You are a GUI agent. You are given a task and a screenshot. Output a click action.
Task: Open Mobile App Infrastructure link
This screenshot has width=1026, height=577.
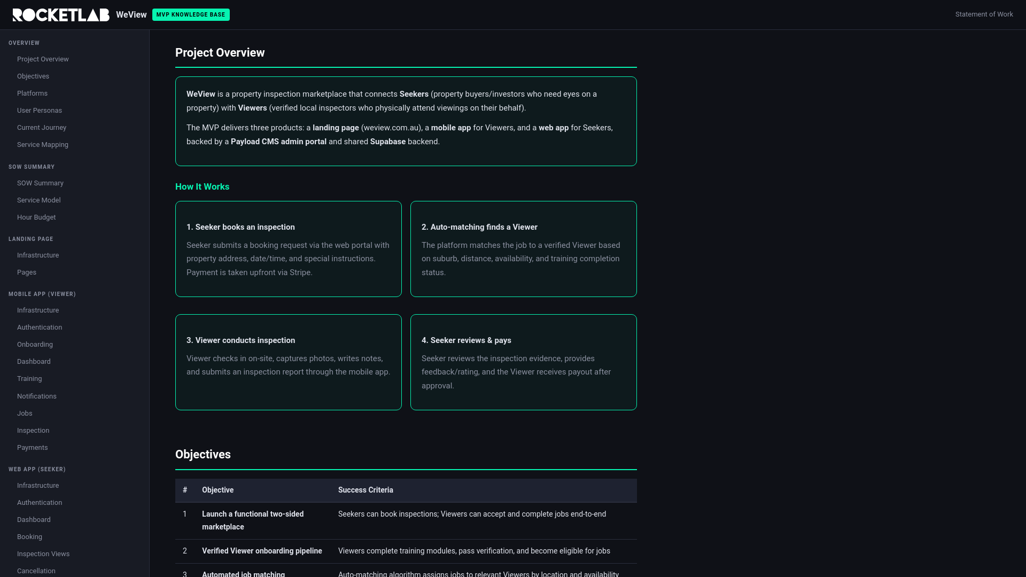pos(38,310)
